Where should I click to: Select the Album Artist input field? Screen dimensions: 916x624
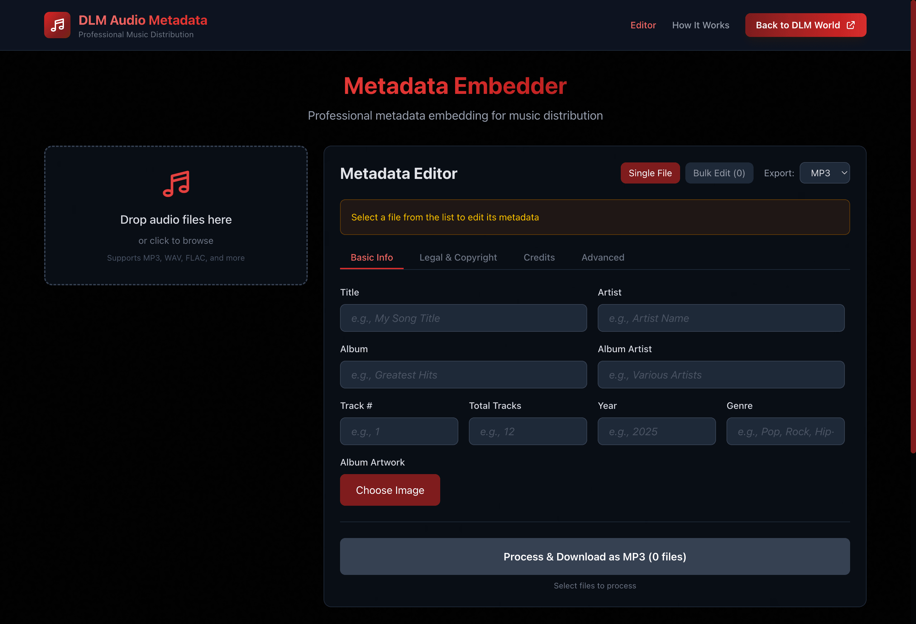tap(721, 375)
